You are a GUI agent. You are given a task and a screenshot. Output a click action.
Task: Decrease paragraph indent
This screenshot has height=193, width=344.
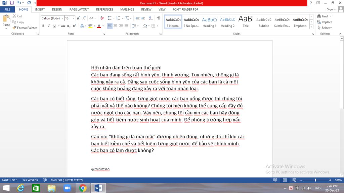click(x=137, y=18)
